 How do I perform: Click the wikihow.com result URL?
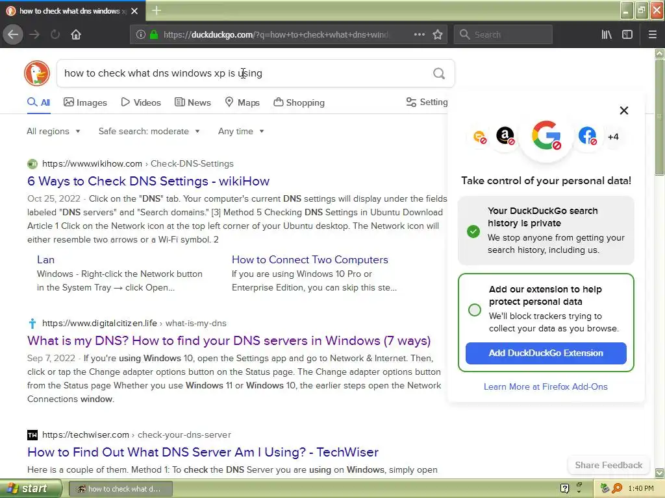coord(138,164)
